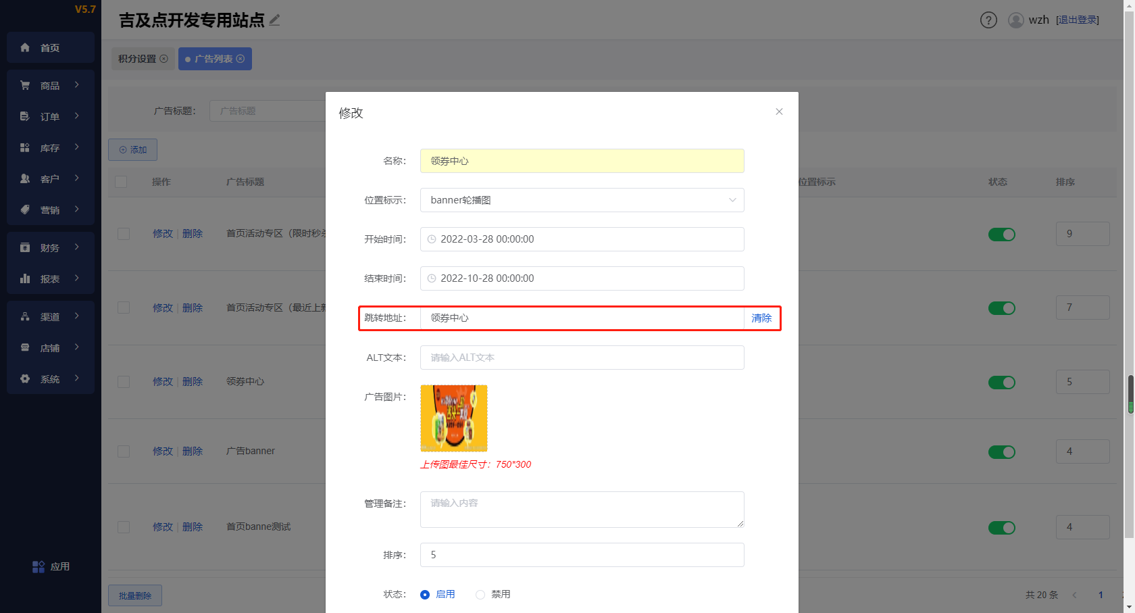
Task: Click the 批量删除 button
Action: pos(135,595)
